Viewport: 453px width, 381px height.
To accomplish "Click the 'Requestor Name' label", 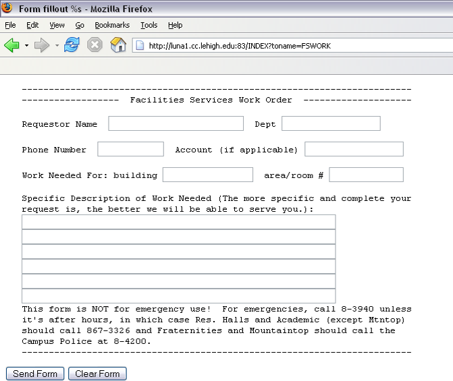I will [59, 124].
